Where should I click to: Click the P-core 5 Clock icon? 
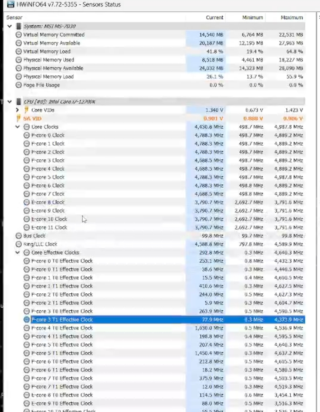pyautogui.click(x=27, y=177)
